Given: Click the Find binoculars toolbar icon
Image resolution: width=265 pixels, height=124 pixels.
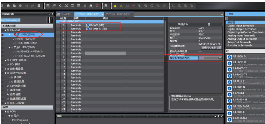Looking at the screenshot, I should [91, 6].
